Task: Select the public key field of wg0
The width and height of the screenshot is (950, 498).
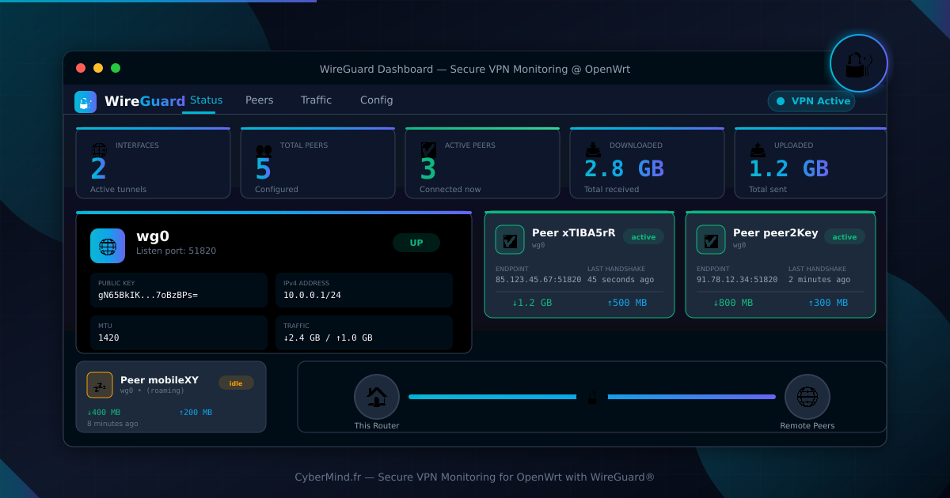Action: 178,290
